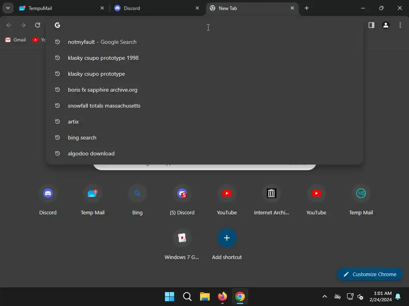Choose suggestion klasky csupo prototype 1998

tap(204, 58)
